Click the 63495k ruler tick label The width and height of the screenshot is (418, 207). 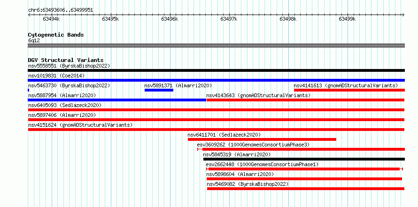pos(110,19)
